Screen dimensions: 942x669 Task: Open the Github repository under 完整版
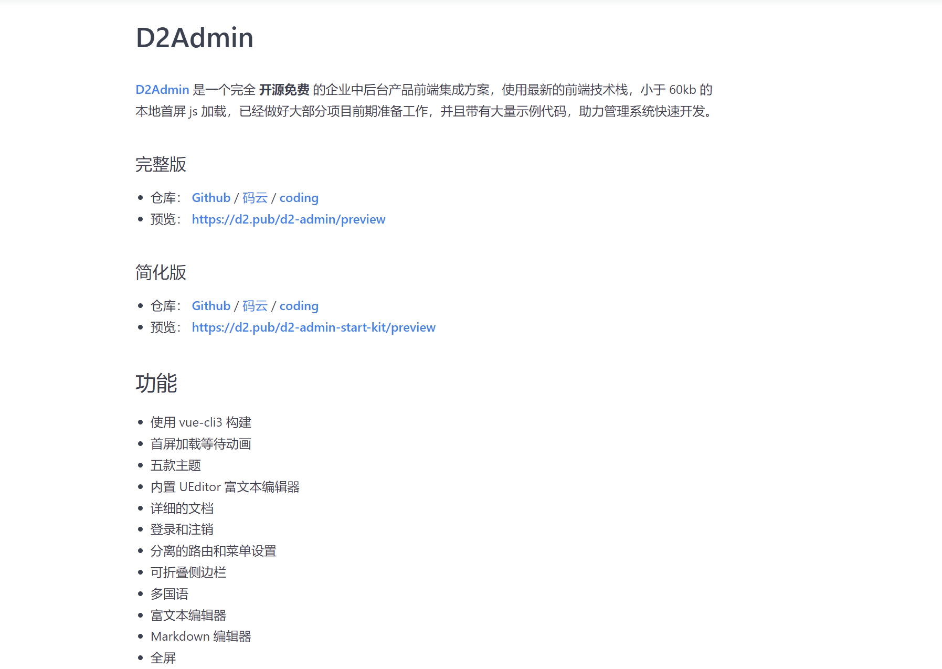pyautogui.click(x=210, y=197)
